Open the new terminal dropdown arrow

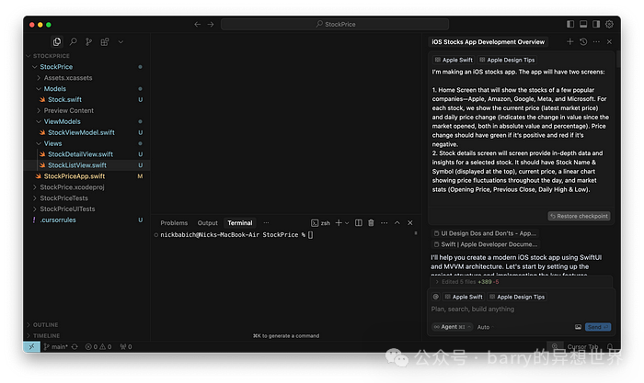pyautogui.click(x=347, y=223)
